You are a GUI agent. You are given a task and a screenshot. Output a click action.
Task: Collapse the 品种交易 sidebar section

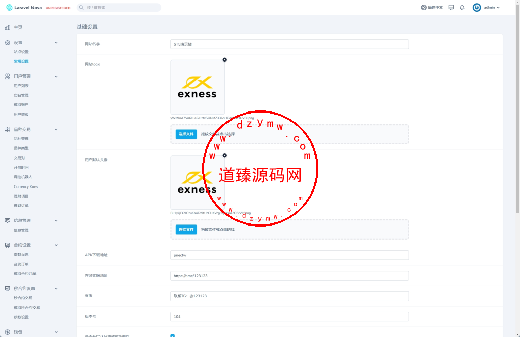pyautogui.click(x=56, y=129)
